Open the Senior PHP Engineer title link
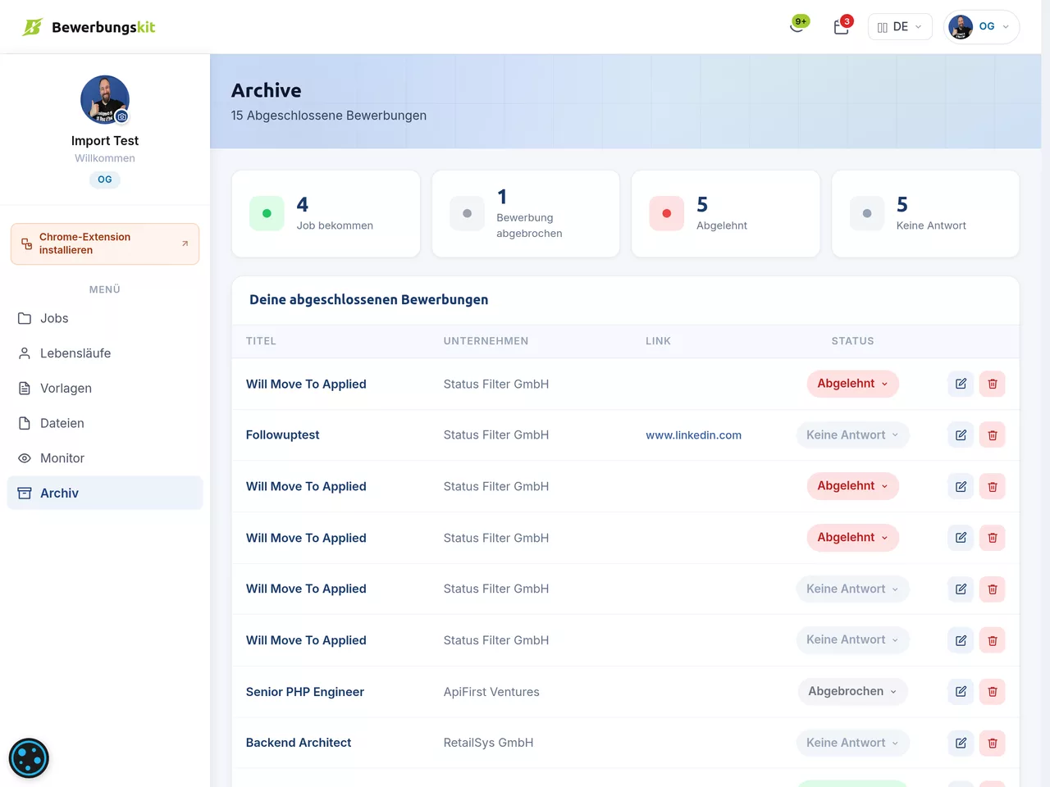Viewport: 1050px width, 787px height. pyautogui.click(x=305, y=692)
